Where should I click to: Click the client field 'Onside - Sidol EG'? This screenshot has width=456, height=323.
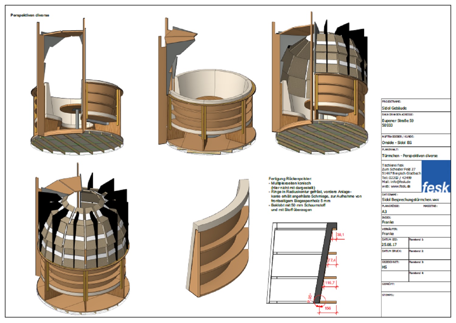coord(397,142)
